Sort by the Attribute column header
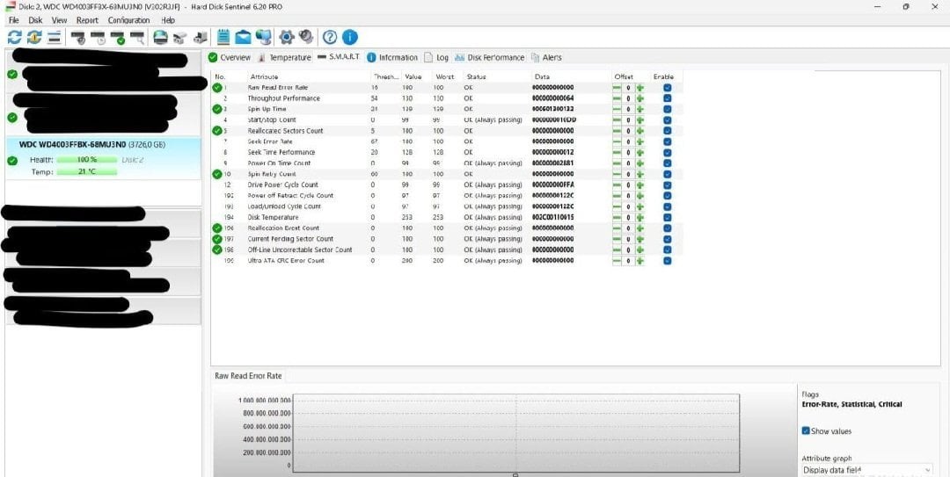Image resolution: width=950 pixels, height=477 pixels. click(264, 77)
